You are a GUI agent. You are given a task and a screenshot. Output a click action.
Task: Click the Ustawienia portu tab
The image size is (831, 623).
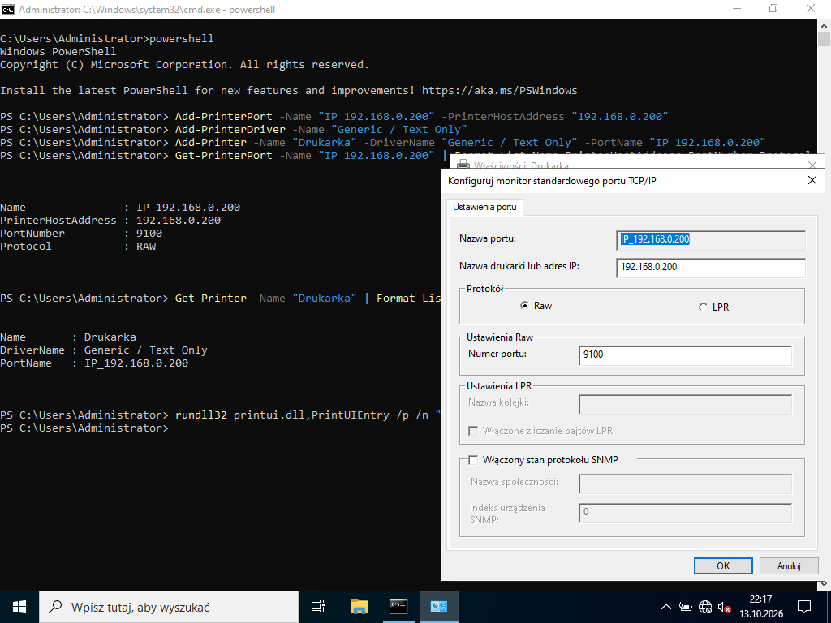[x=485, y=207]
